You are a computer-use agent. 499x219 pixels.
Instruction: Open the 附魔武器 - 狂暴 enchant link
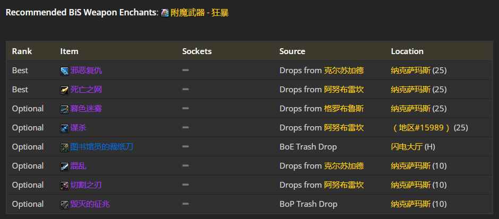200,13
